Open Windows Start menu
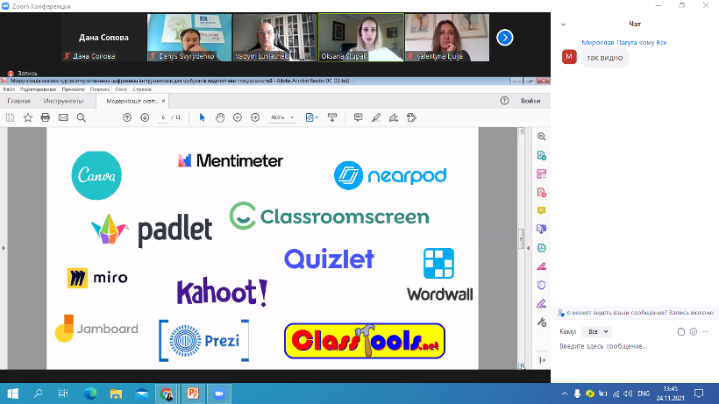This screenshot has width=719, height=404. point(13,393)
